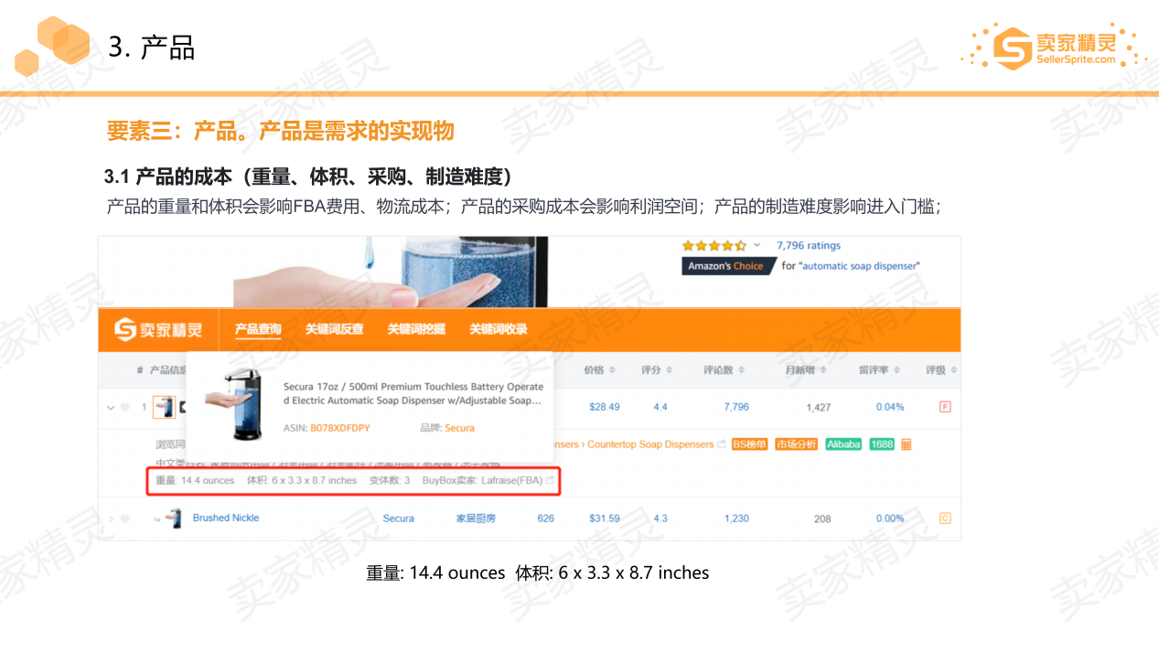This screenshot has width=1159, height=652.
Task: Click the ASIN link B078XDFDPY
Action: coord(338,428)
